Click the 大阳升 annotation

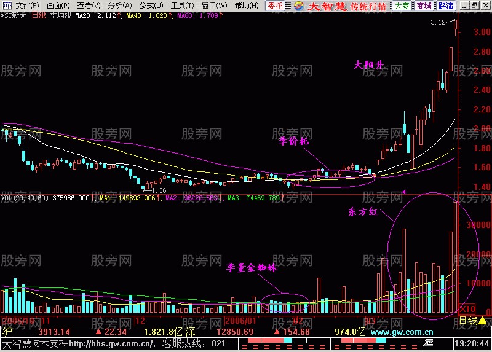point(368,65)
